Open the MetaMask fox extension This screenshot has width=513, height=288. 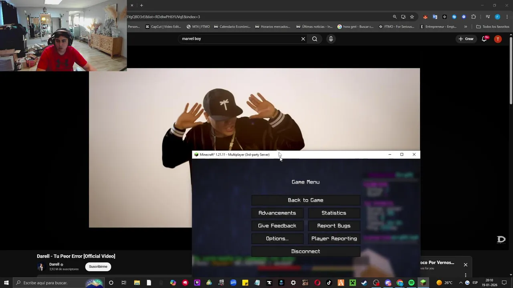[425, 17]
